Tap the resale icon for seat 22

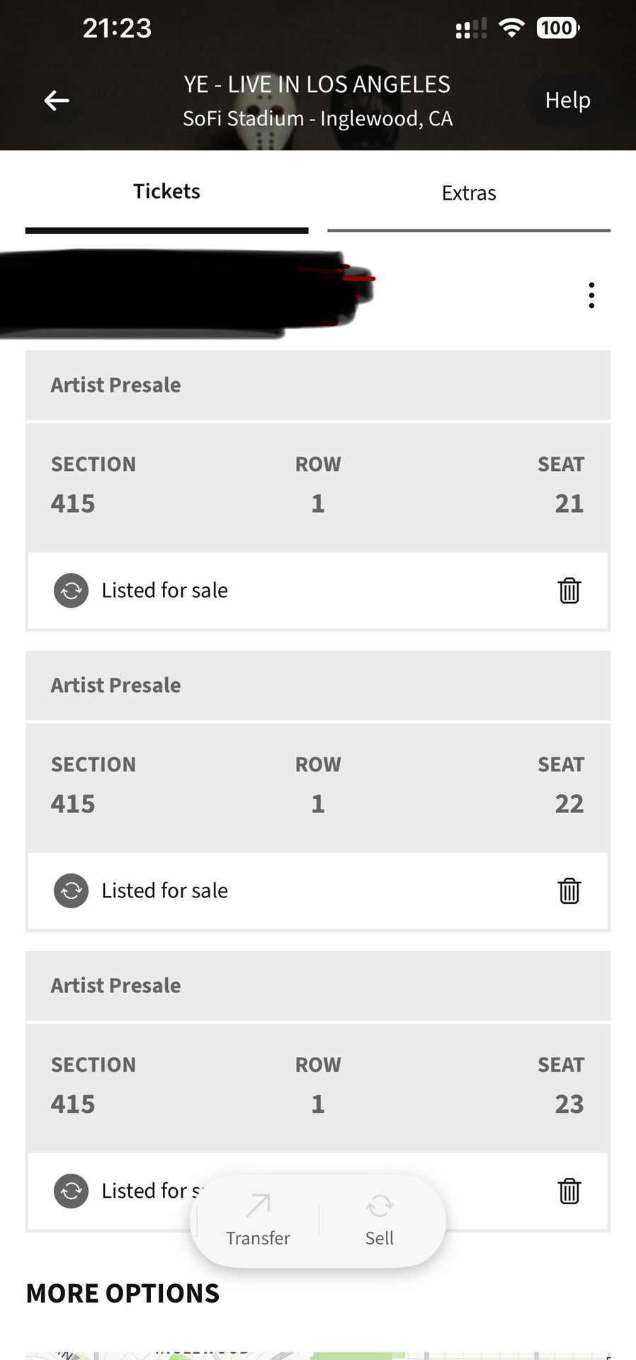click(x=72, y=890)
